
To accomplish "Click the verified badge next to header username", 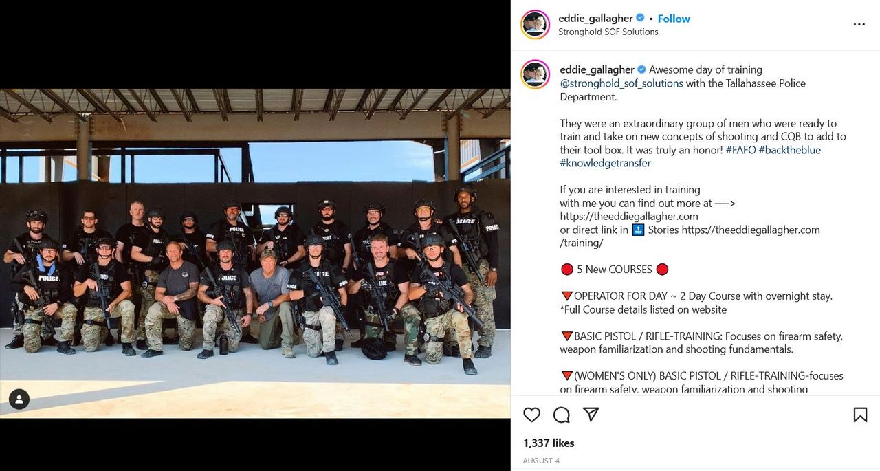I will tap(641, 19).
